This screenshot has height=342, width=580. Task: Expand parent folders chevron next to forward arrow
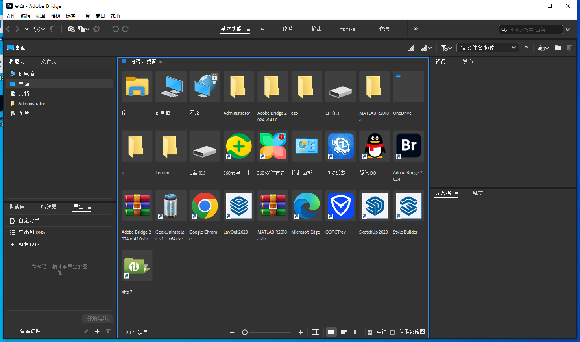(27, 29)
